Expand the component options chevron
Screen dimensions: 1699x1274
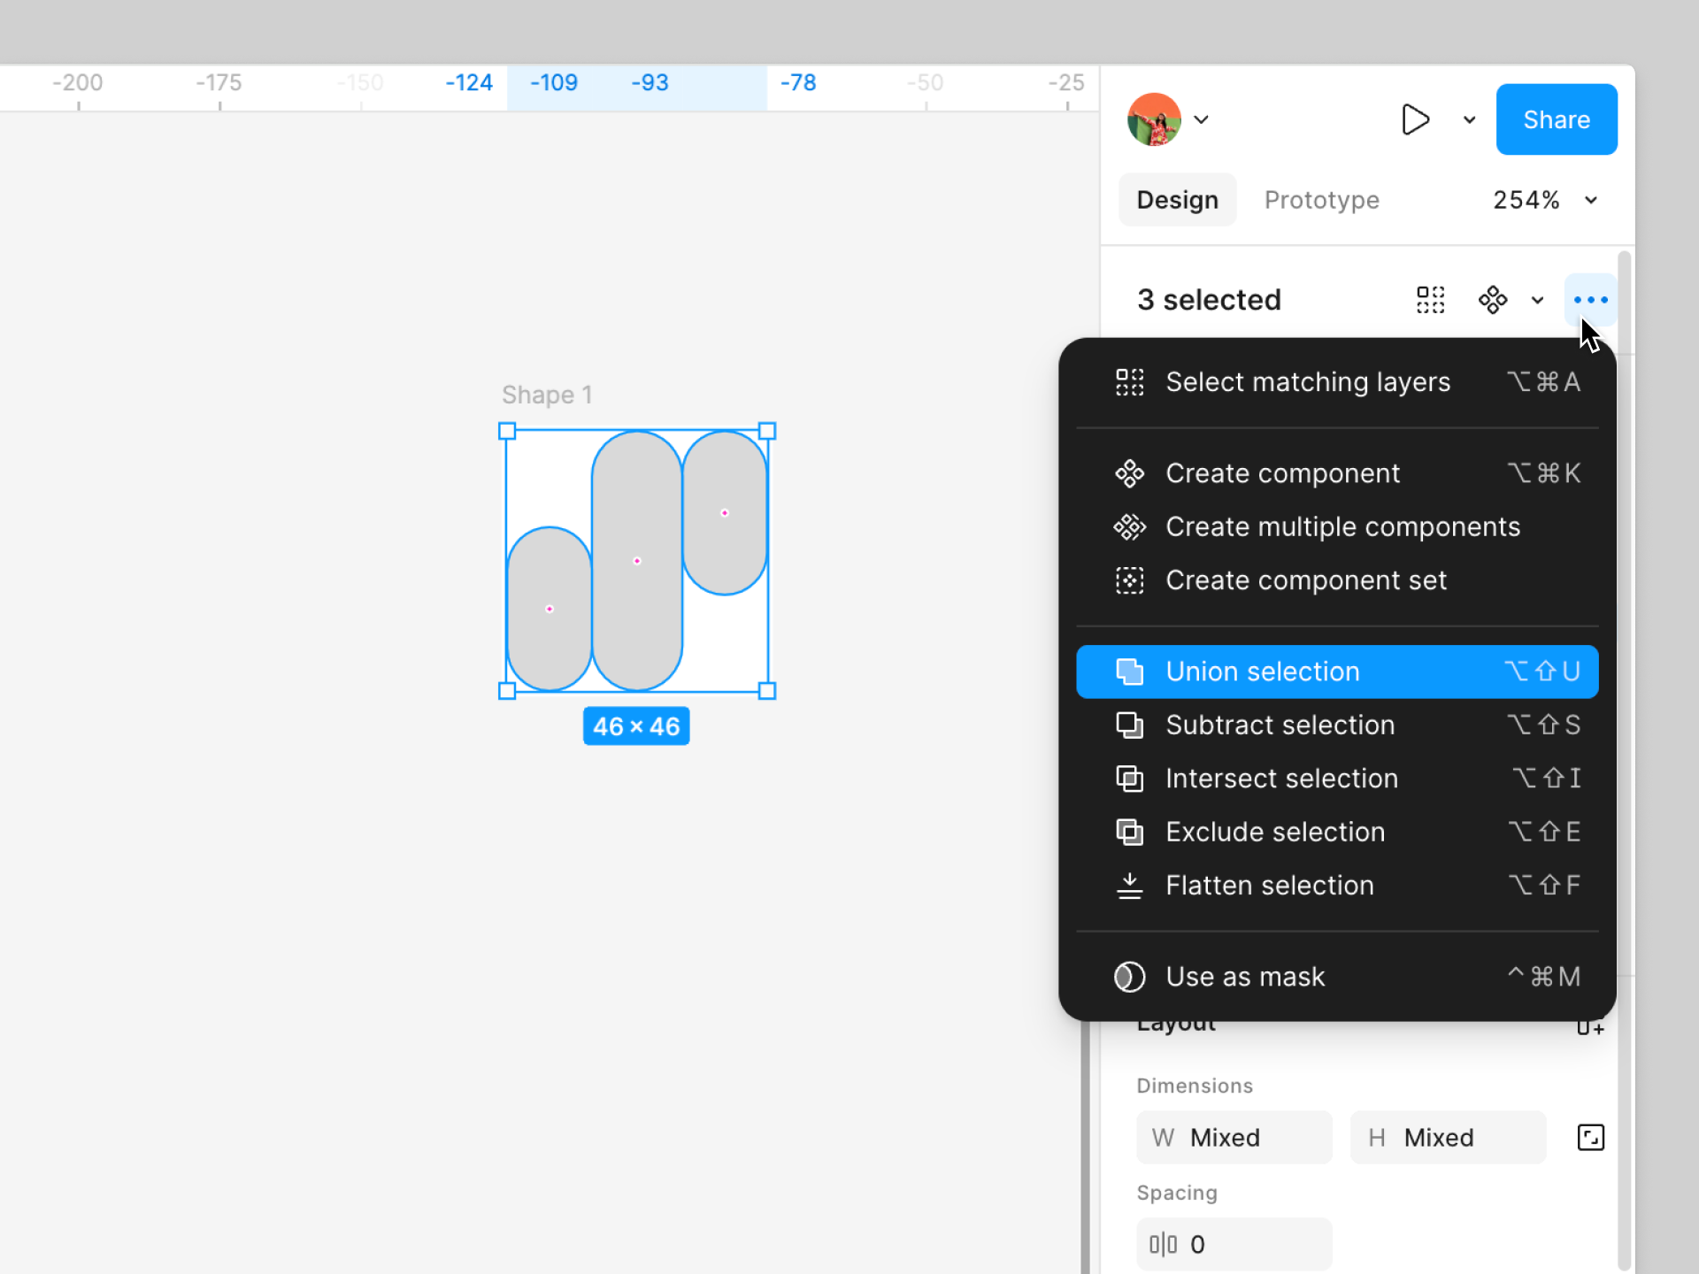(x=1538, y=300)
